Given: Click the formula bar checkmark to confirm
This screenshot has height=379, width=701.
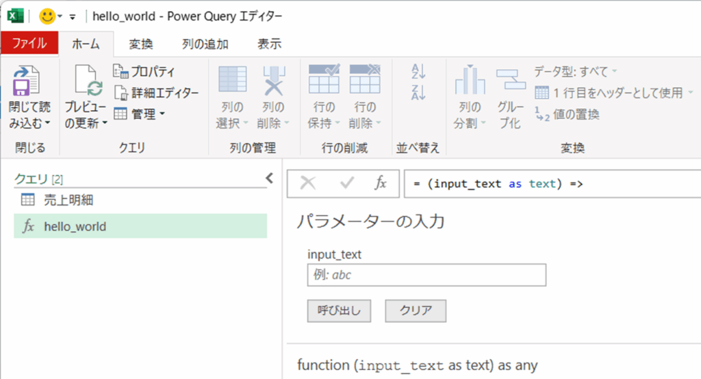Looking at the screenshot, I should (347, 183).
